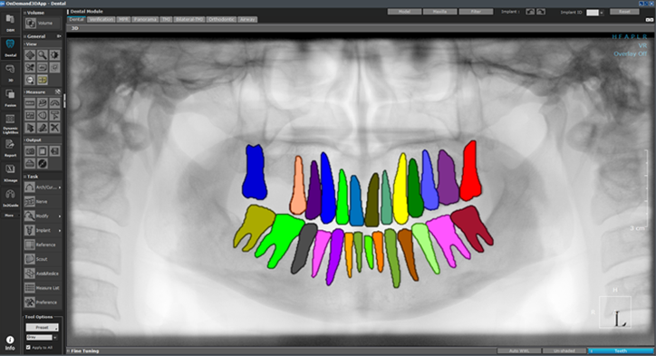656x356 pixels.
Task: Open the Nerve task tool
Action: (43, 202)
